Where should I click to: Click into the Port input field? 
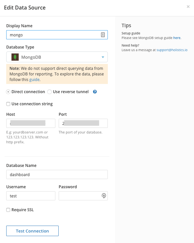click(83, 123)
